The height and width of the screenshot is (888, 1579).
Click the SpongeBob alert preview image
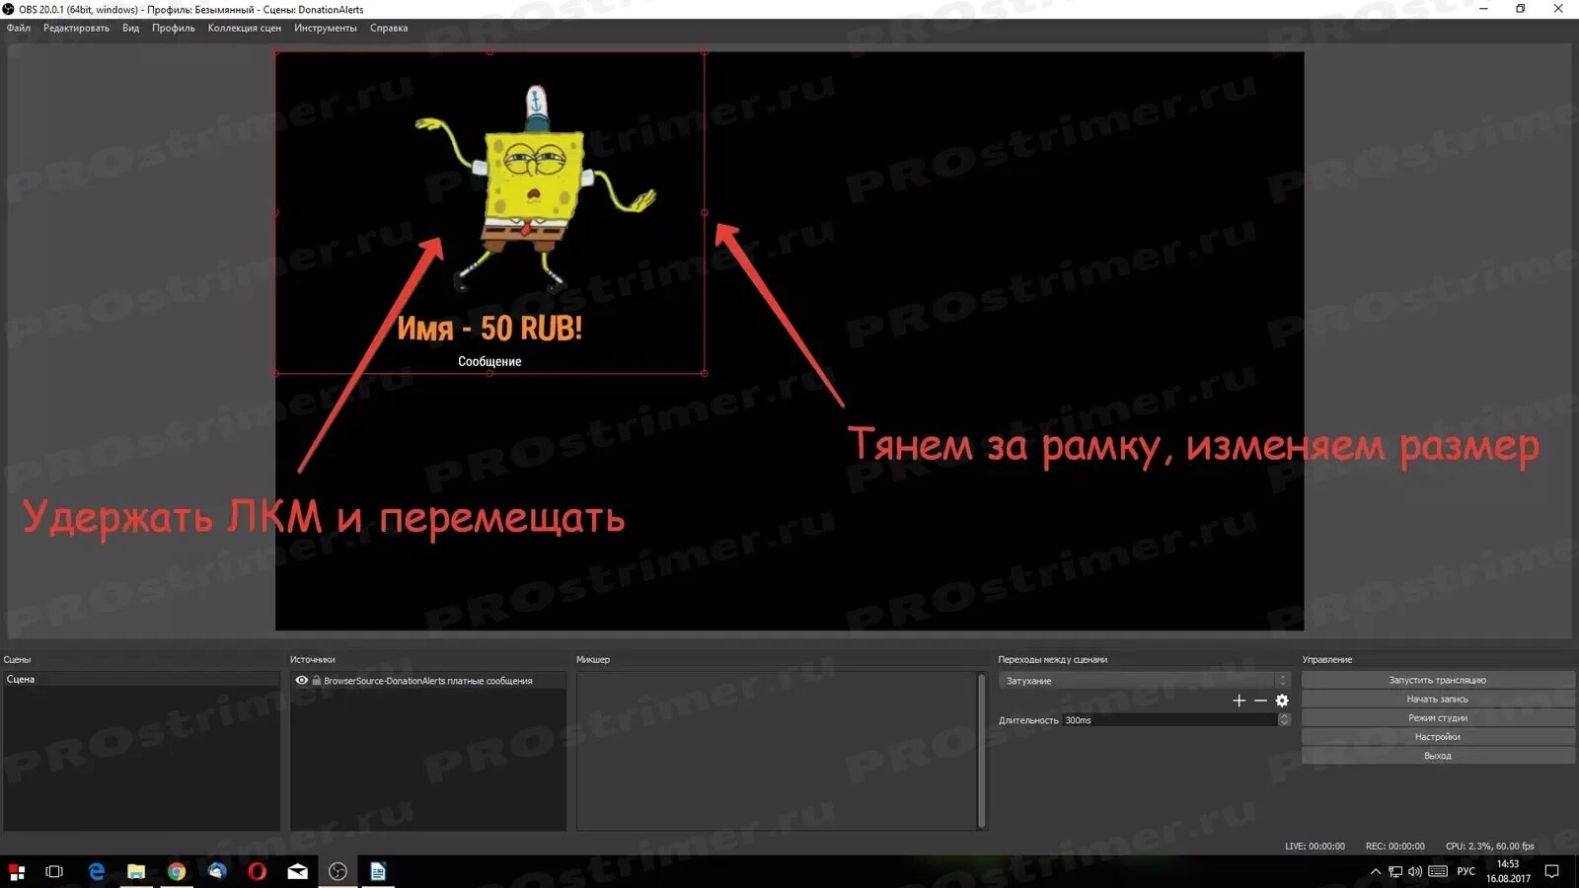click(534, 187)
